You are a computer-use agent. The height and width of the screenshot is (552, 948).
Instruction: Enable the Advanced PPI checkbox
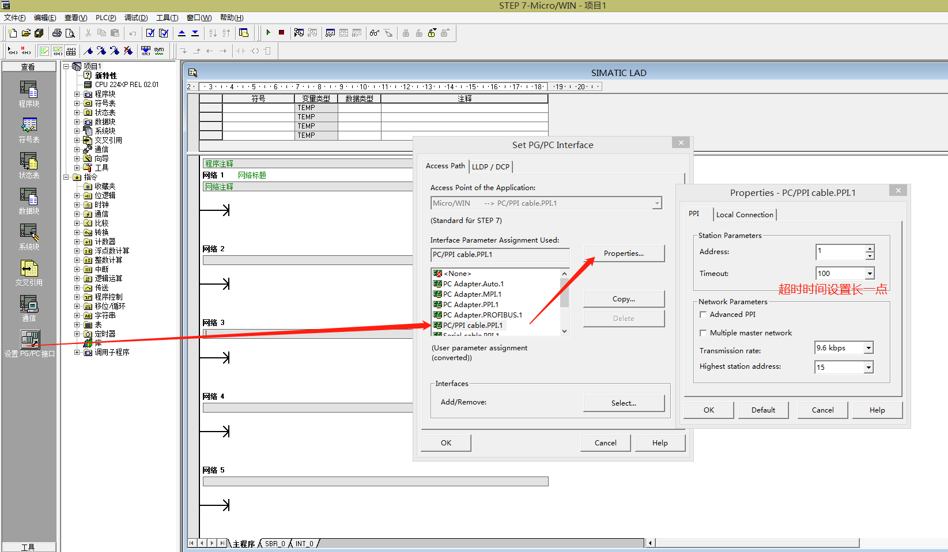click(x=703, y=315)
